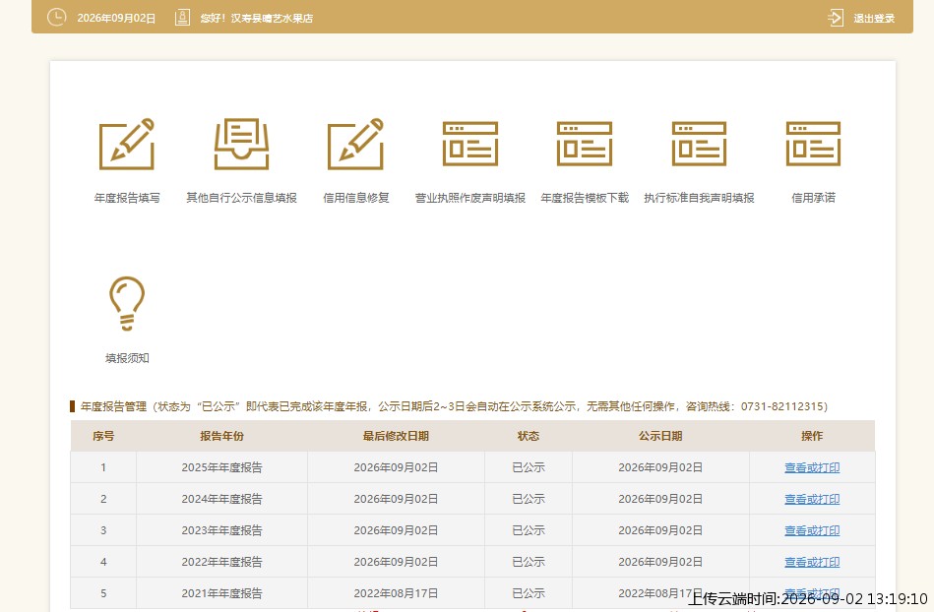Open 填报须知 lightbulb icon
The image size is (934, 612).
pyautogui.click(x=127, y=303)
